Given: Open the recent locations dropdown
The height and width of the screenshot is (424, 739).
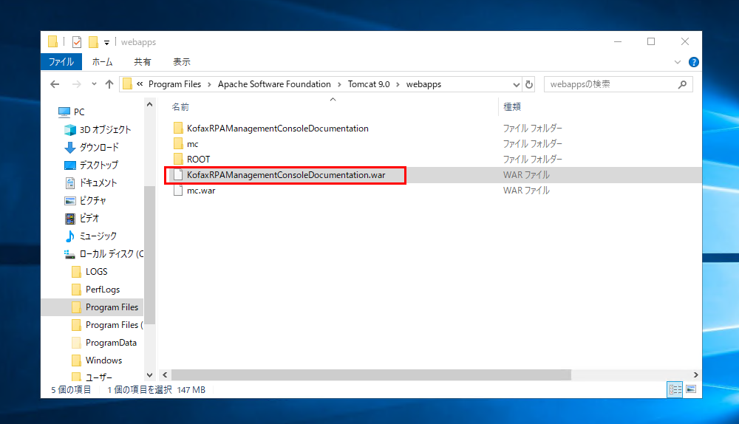Looking at the screenshot, I should click(x=94, y=84).
